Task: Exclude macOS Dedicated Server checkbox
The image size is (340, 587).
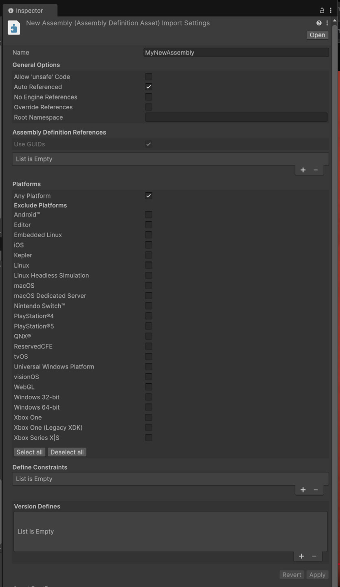Action: [149, 296]
